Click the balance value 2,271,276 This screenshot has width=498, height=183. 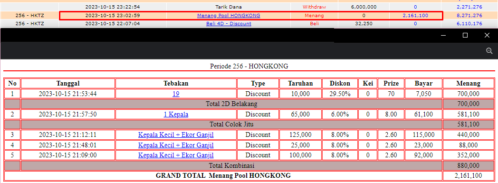(x=469, y=7)
